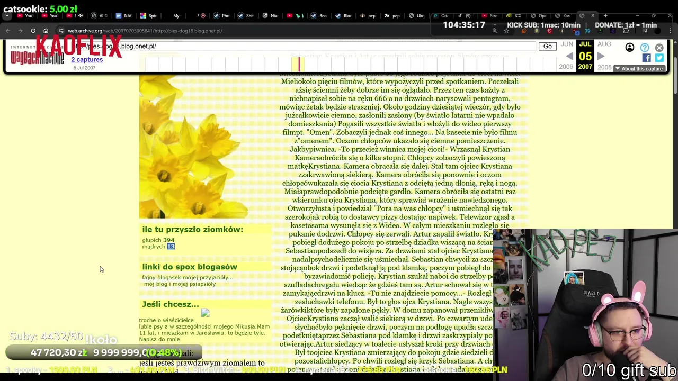Share capture on Twitter icon
Screen dimensions: 678x381
tap(659, 58)
